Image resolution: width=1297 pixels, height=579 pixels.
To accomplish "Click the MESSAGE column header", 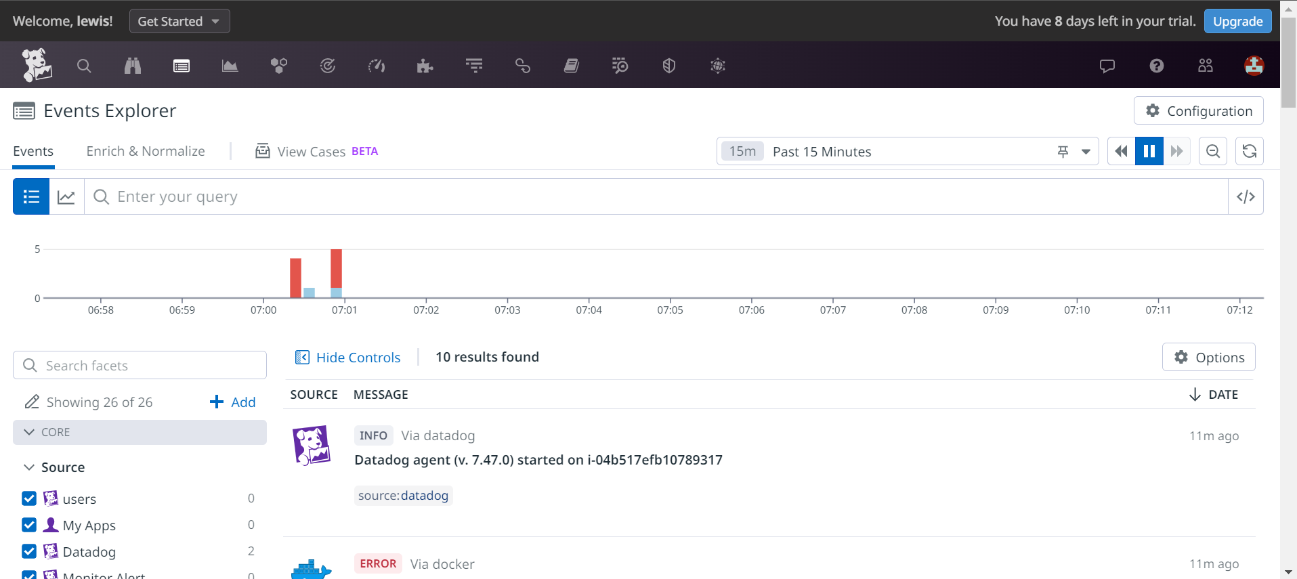I will (381, 394).
